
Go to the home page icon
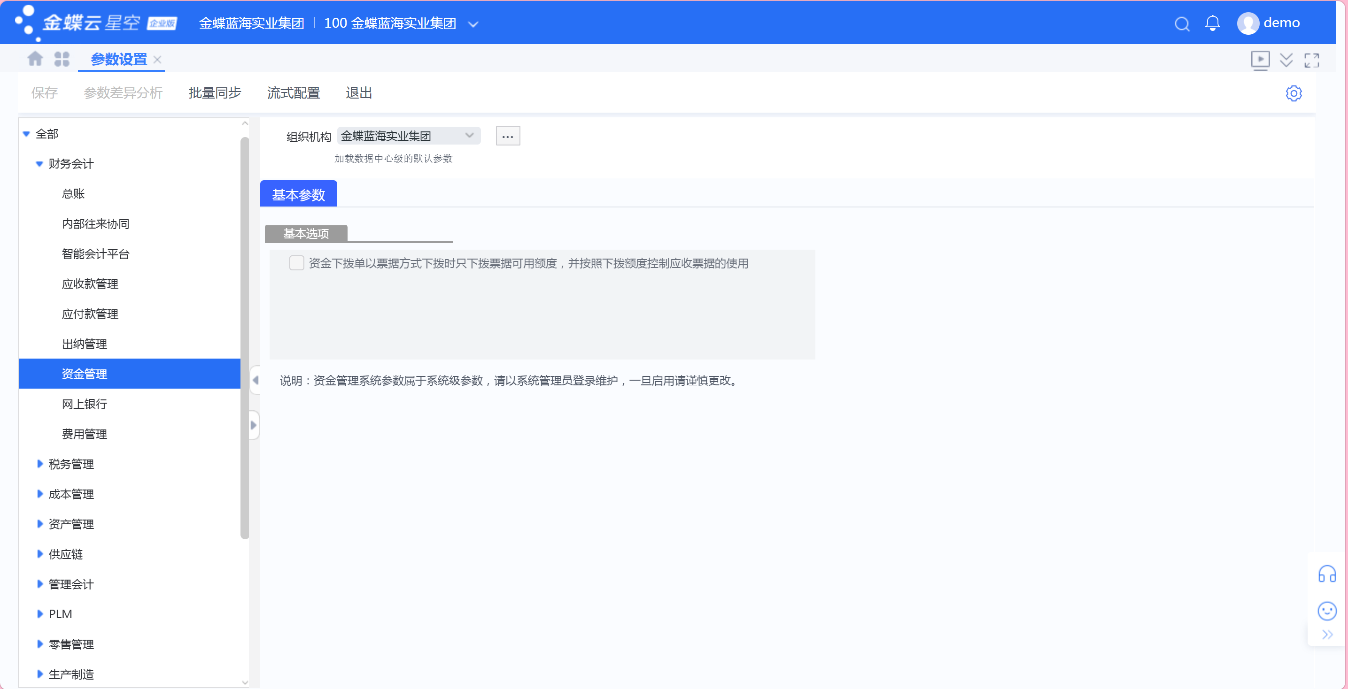35,59
